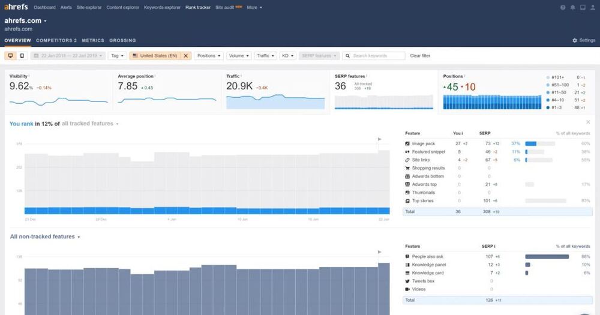Expand the More menu

point(254,7)
